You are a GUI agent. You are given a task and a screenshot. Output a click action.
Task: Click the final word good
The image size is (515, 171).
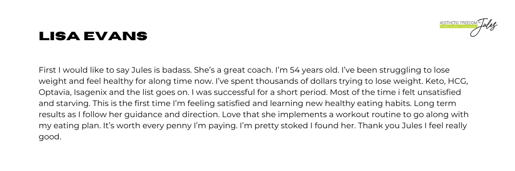tap(50, 137)
